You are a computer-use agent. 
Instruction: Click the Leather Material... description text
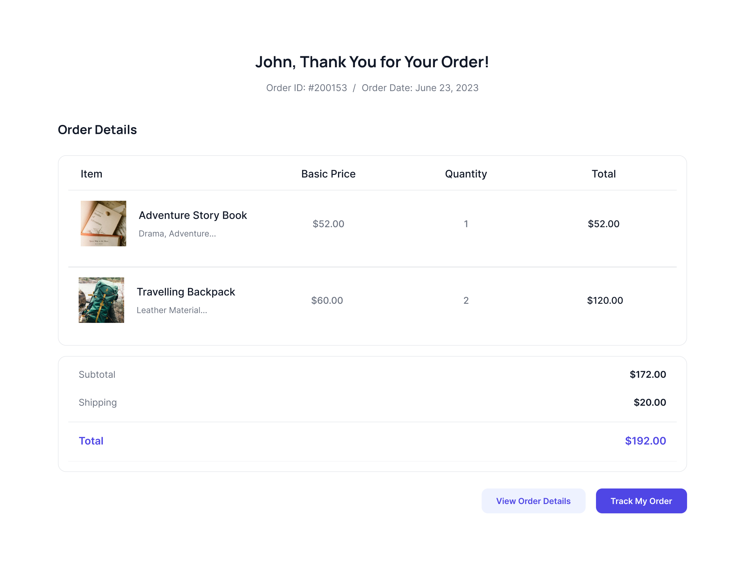[x=172, y=310]
